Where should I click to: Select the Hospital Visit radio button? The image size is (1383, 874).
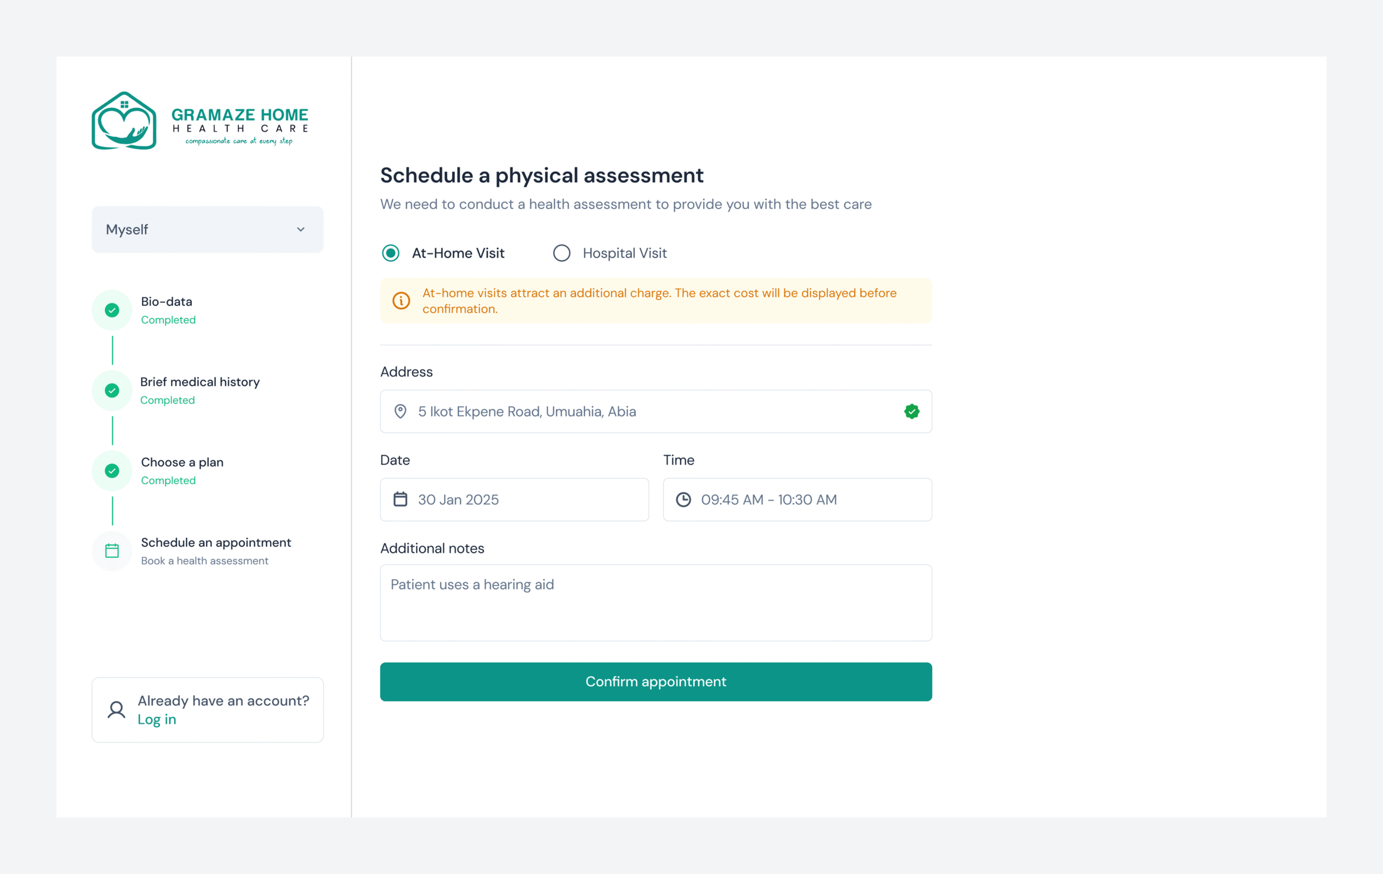pyautogui.click(x=562, y=253)
